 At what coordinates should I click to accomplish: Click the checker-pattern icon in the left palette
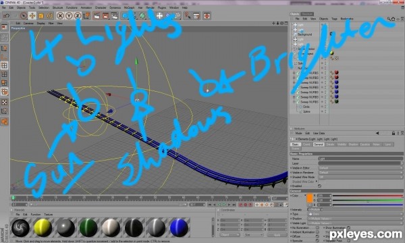click(x=5, y=102)
